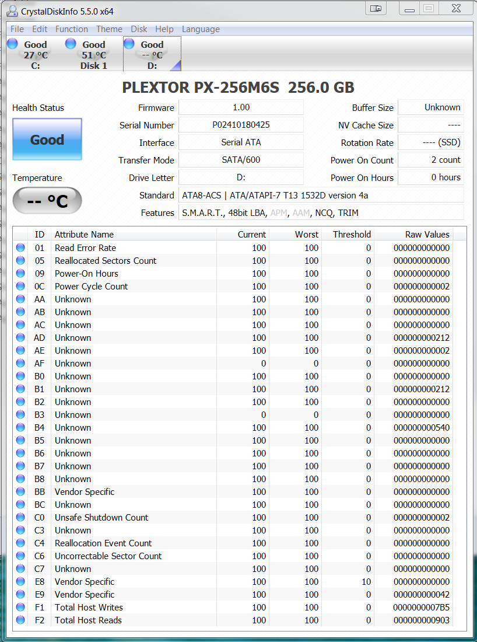Click the title bar extra tool button
Viewport: 477px width, 642px height.
(376, 9)
